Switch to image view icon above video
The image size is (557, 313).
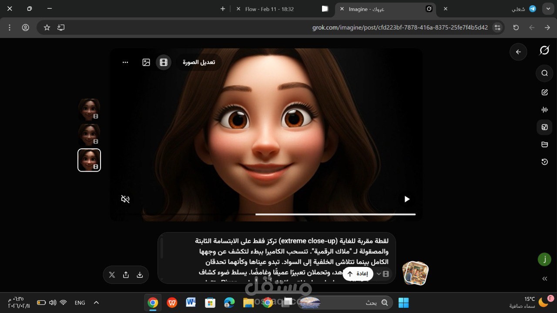pos(146,62)
